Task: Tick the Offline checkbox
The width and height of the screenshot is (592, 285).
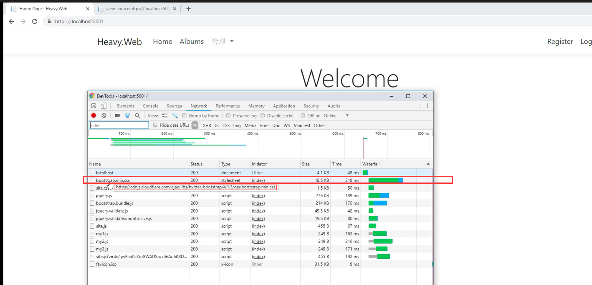Action: point(303,115)
